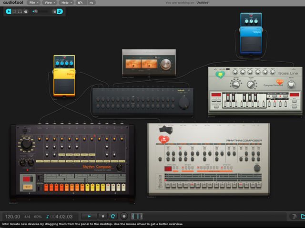Image resolution: width=305 pixels, height=228 pixels.
Task: Open the timeline panel icon
Action: pyautogui.click(x=295, y=216)
